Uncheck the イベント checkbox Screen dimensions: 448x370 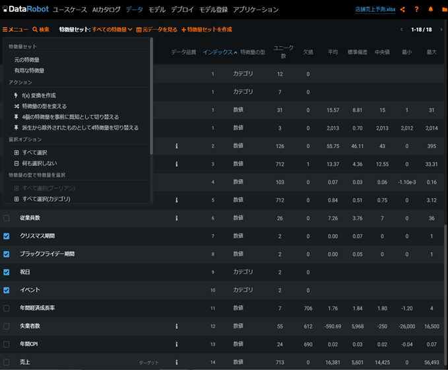[x=7, y=290]
